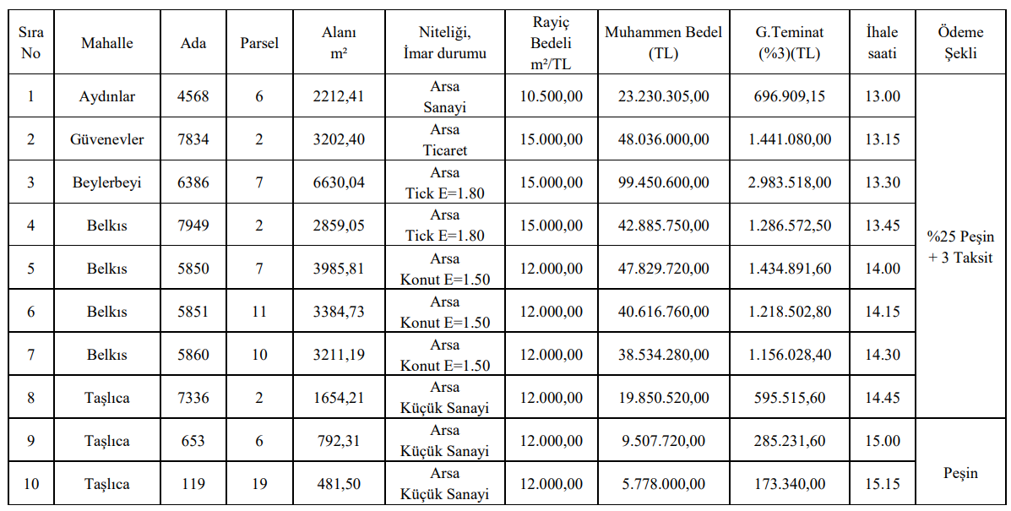Image resolution: width=1011 pixels, height=511 pixels.
Task: Click the G.Teminat (%3)(TL) header cell
Action: click(790, 43)
